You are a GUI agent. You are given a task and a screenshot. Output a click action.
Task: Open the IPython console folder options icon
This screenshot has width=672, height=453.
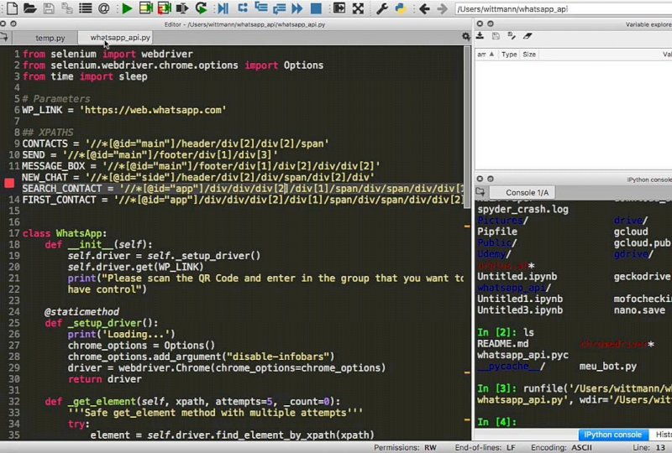(x=480, y=192)
